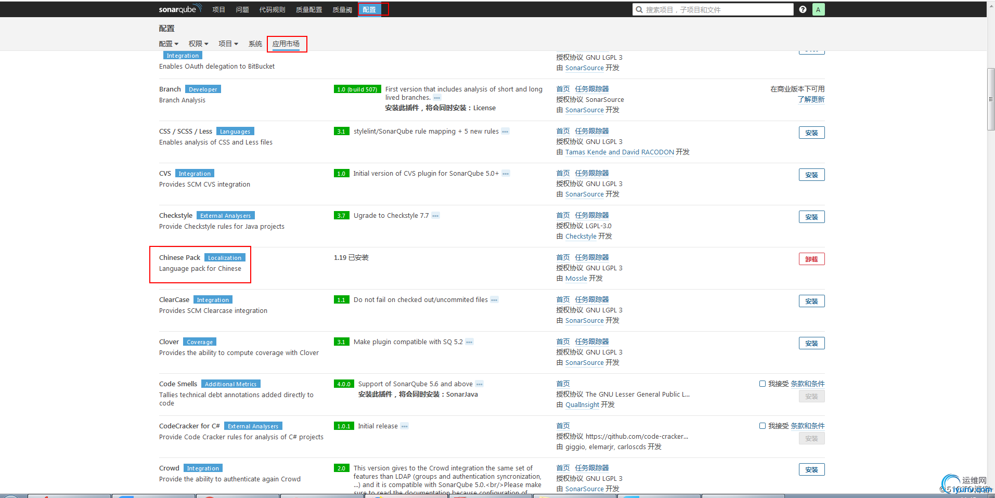995x498 pixels.
Task: Expand Checkstyle release notes ellipsis
Action: point(435,216)
